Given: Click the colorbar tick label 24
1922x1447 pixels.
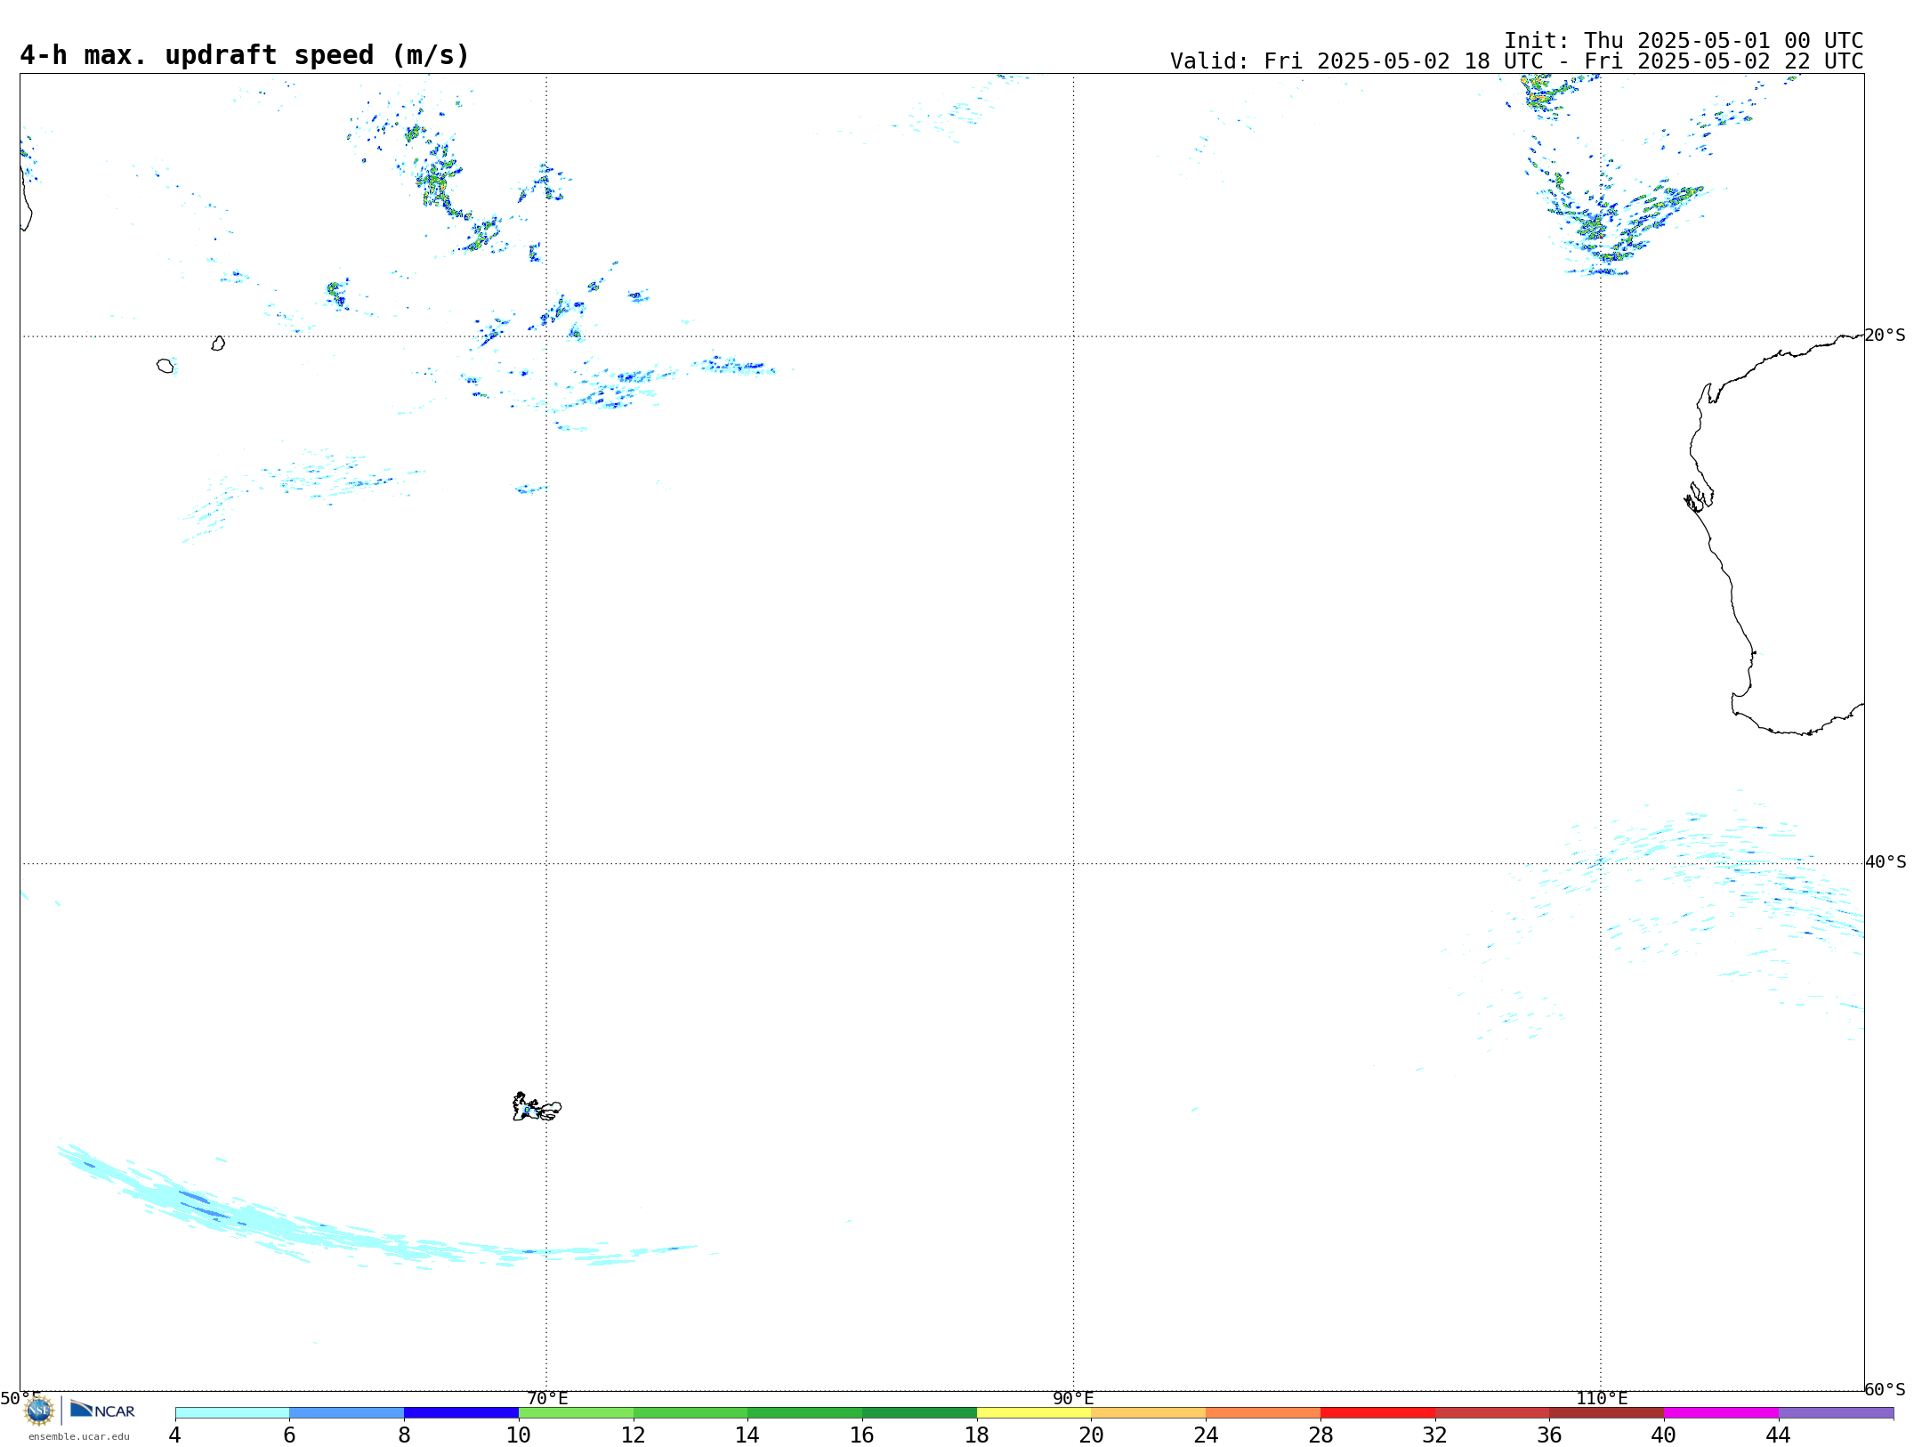Looking at the screenshot, I should (1206, 1435).
